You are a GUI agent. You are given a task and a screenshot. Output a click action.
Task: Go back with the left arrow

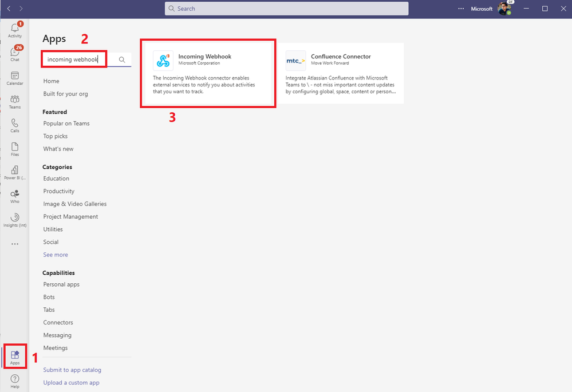click(x=9, y=9)
